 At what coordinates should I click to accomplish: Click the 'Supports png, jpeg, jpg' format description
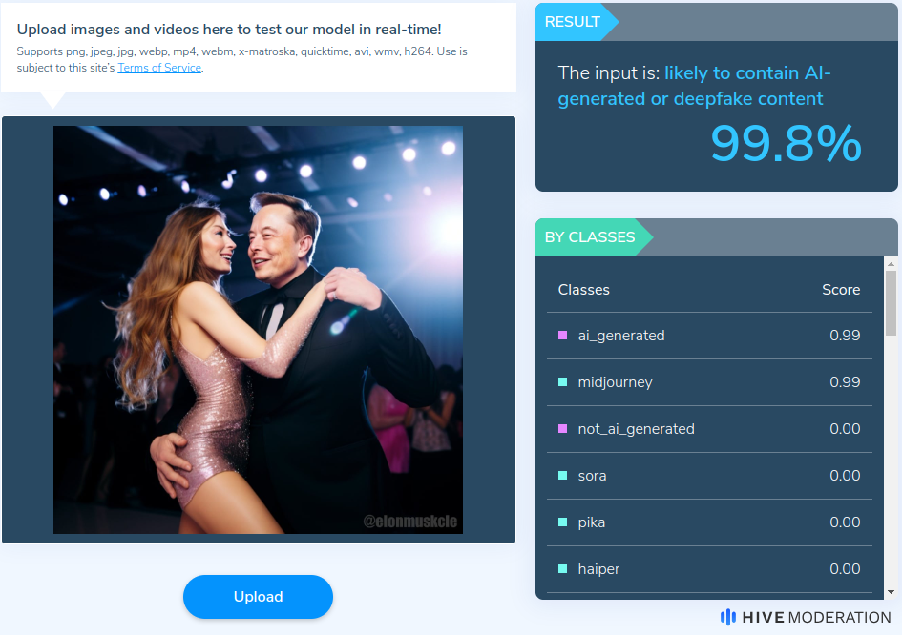tap(241, 59)
